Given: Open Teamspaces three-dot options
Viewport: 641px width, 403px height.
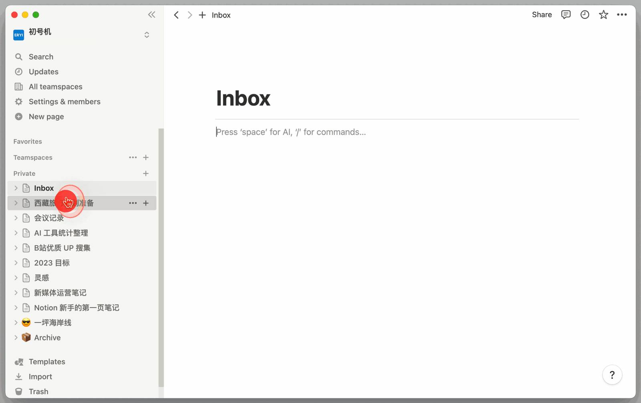Looking at the screenshot, I should pyautogui.click(x=133, y=157).
